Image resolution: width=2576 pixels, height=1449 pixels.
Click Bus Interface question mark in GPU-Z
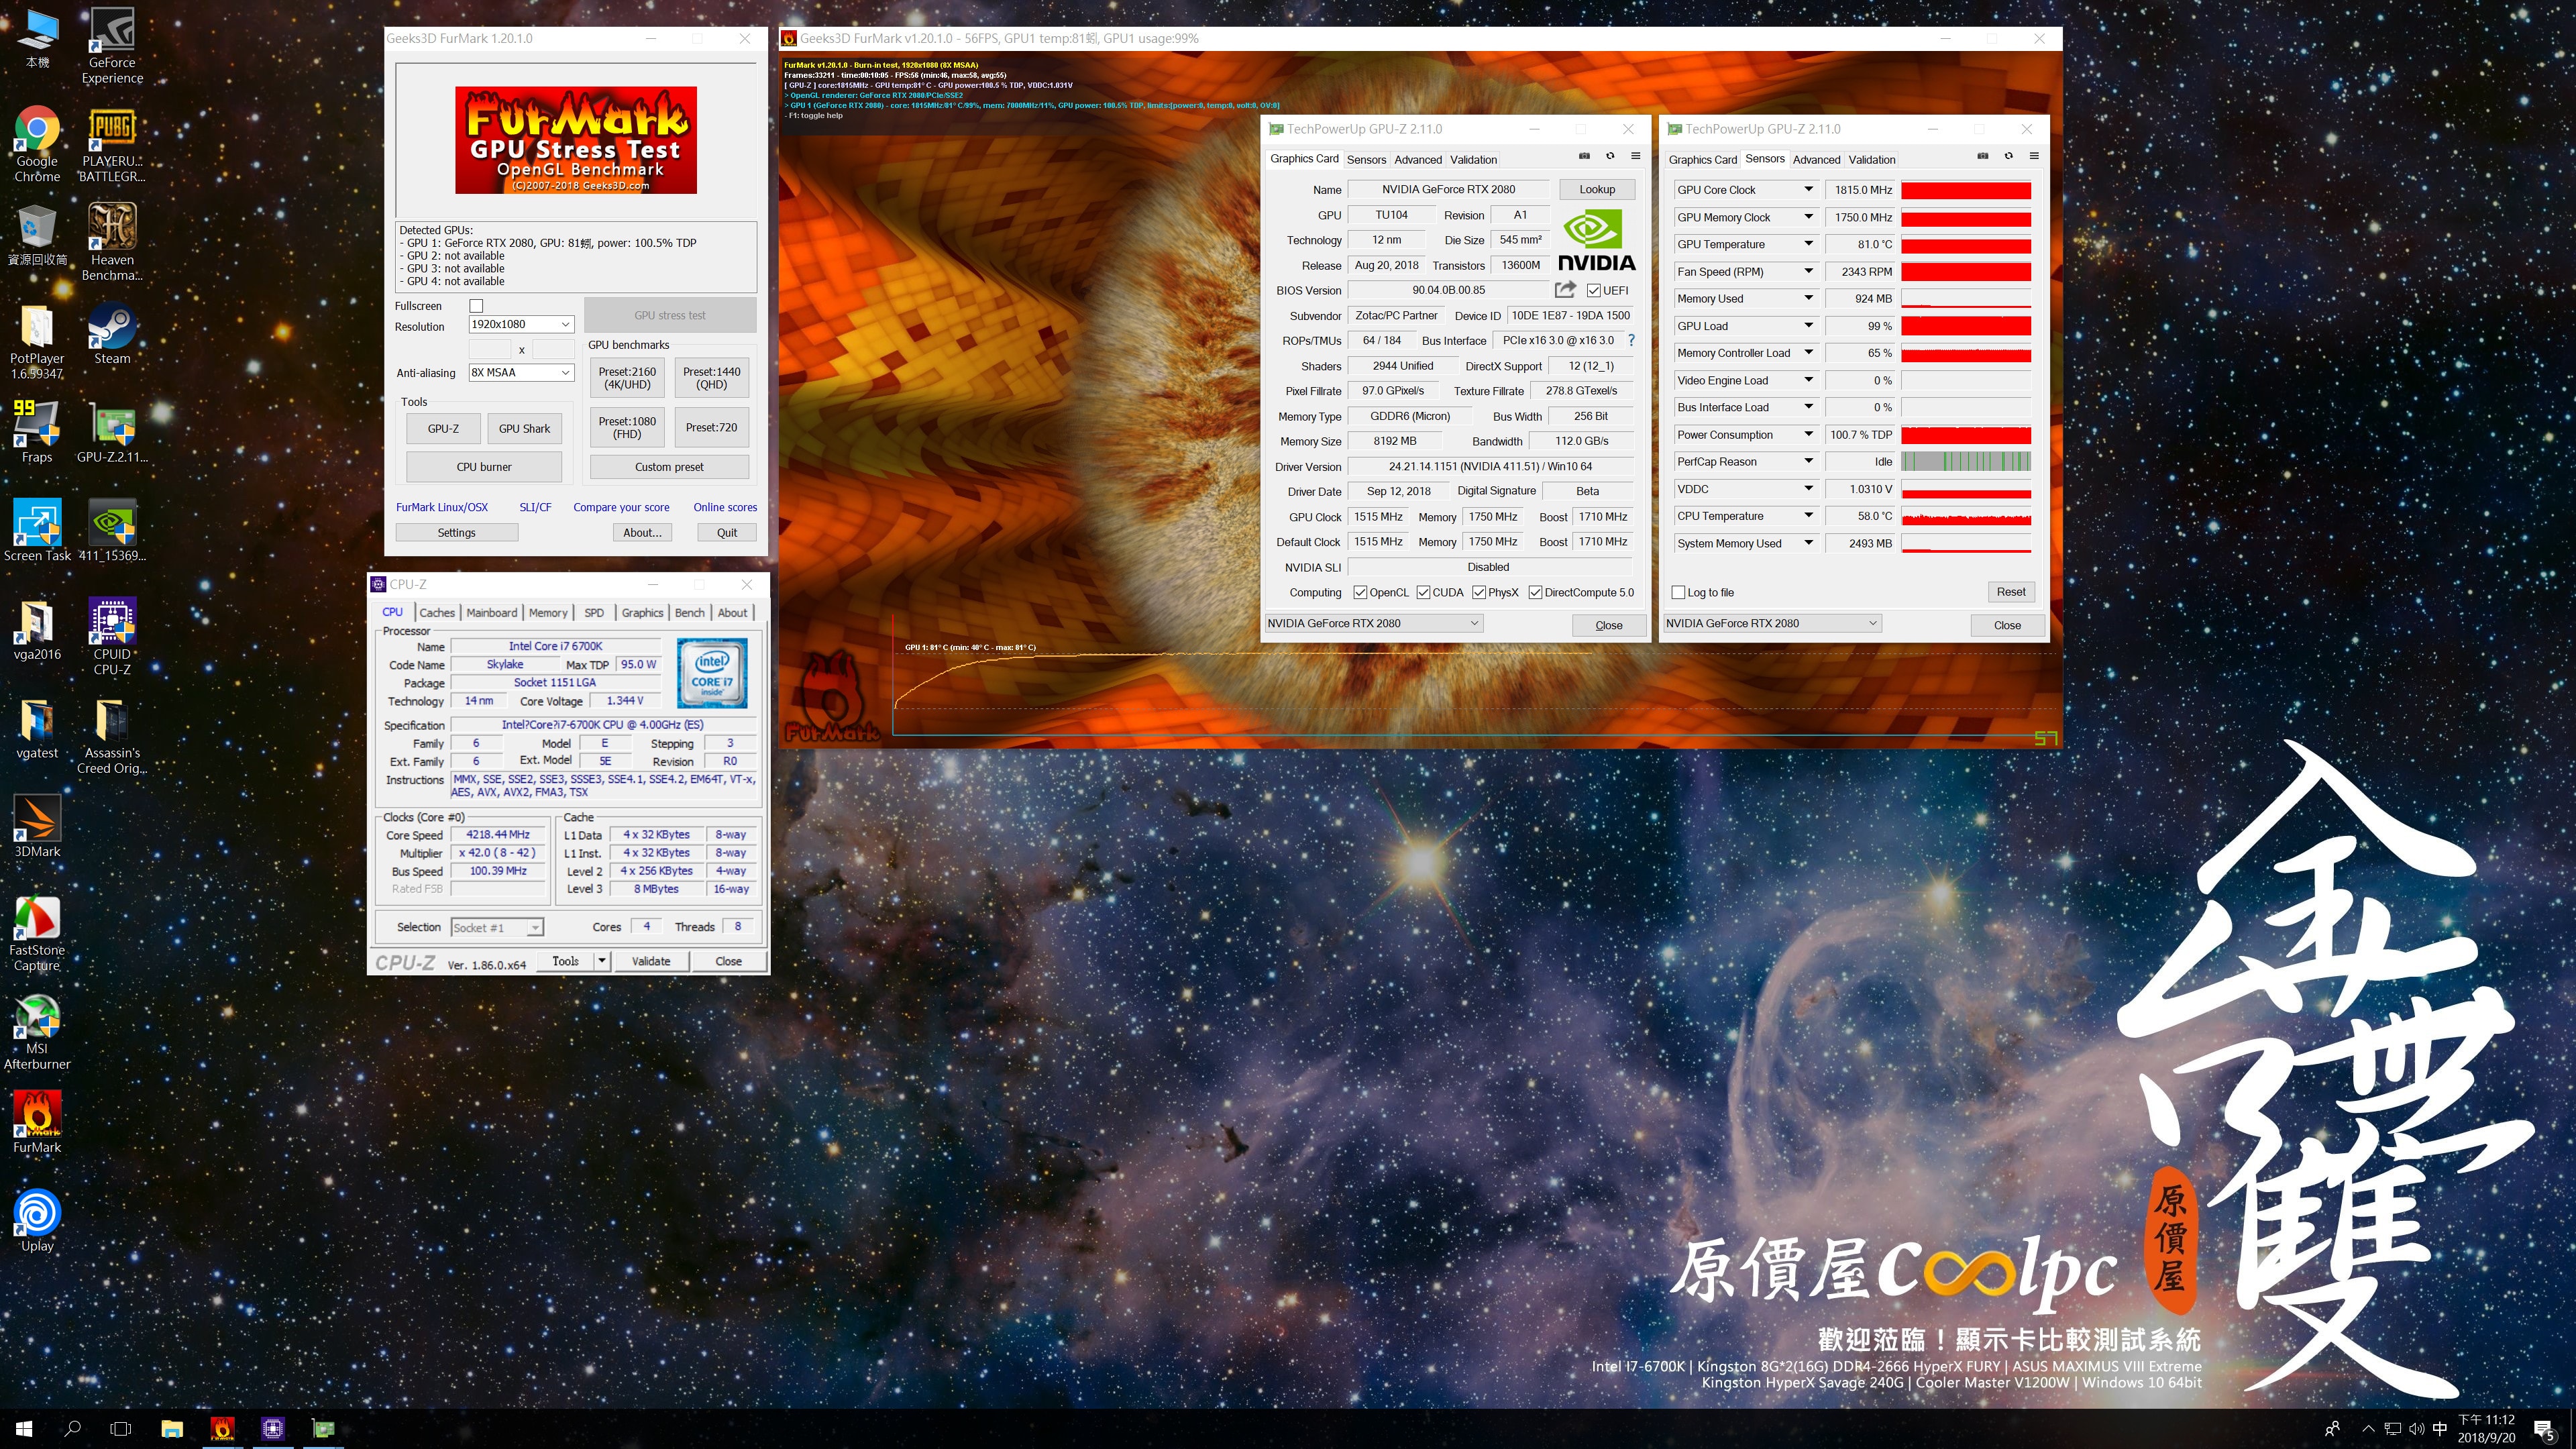pos(1631,340)
